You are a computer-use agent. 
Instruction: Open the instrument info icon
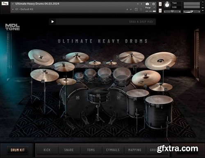153,4
